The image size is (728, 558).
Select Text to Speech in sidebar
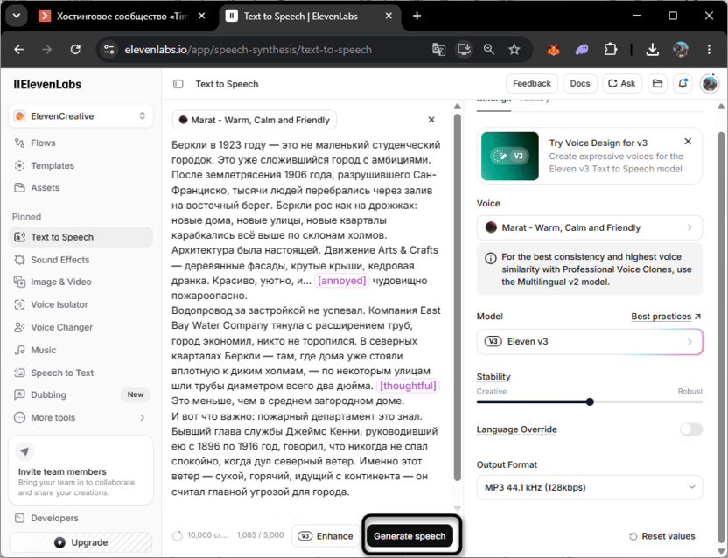tap(80, 237)
